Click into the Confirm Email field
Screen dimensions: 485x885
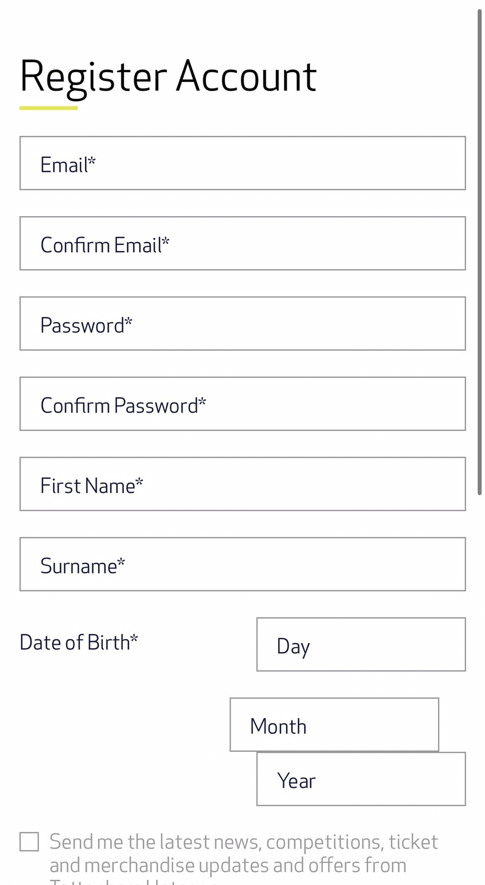[242, 244]
